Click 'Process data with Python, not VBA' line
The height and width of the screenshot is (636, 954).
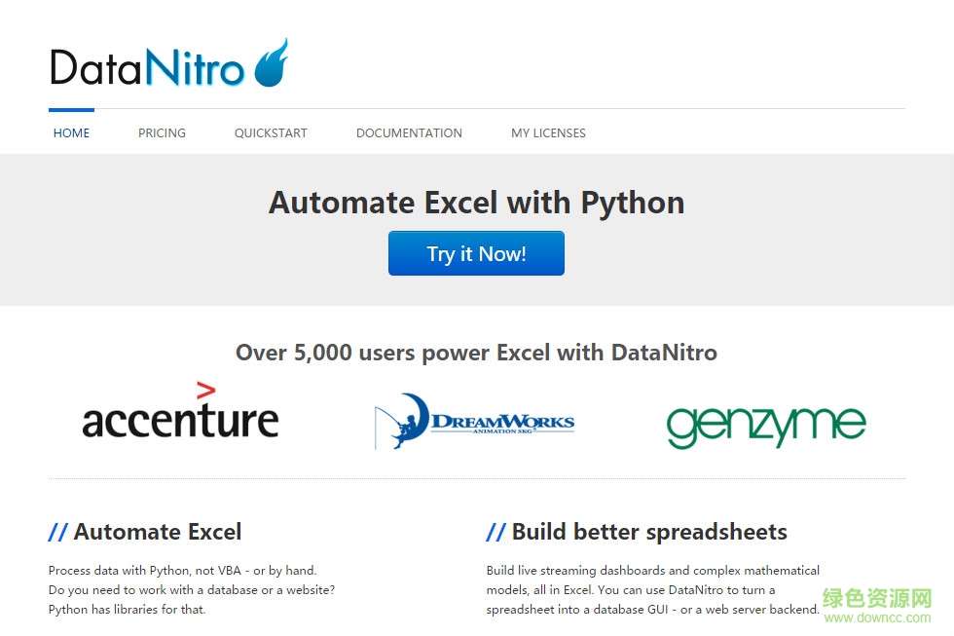pos(183,571)
